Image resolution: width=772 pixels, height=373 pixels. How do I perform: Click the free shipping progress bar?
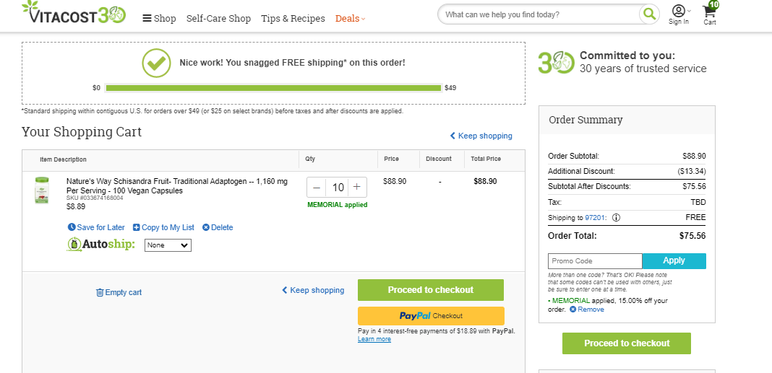tap(274, 88)
